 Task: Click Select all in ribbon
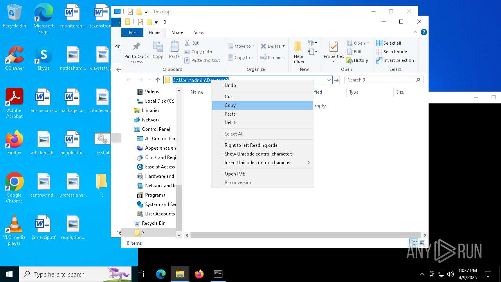pyautogui.click(x=389, y=43)
